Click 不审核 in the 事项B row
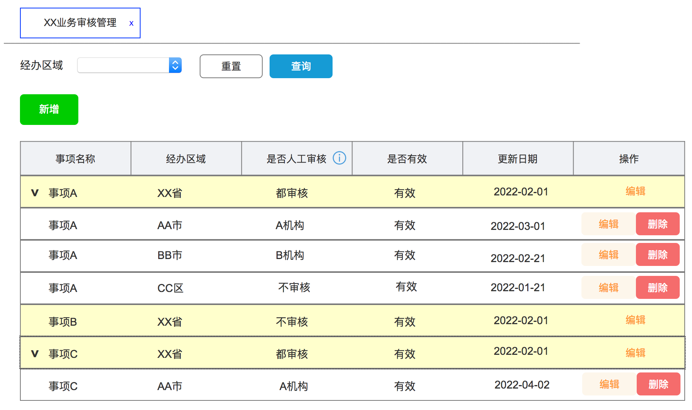The width and height of the screenshot is (692, 410). tap(292, 322)
